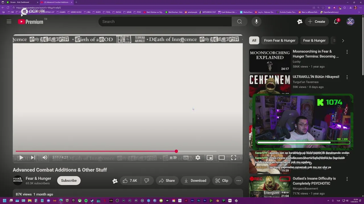Create a Clip of the video
364x204 pixels.
point(222,180)
